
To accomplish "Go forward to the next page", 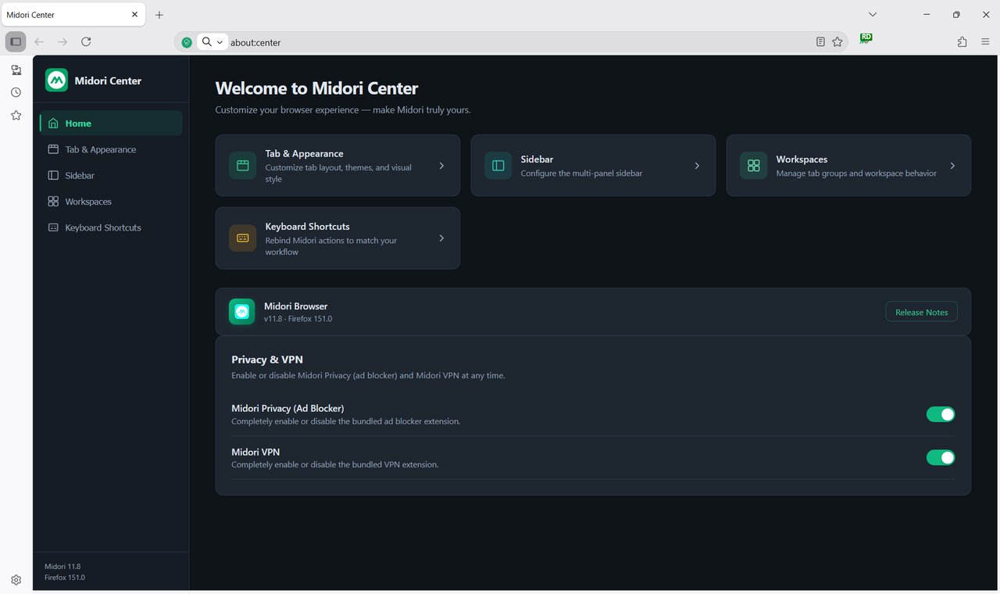I will tap(62, 41).
